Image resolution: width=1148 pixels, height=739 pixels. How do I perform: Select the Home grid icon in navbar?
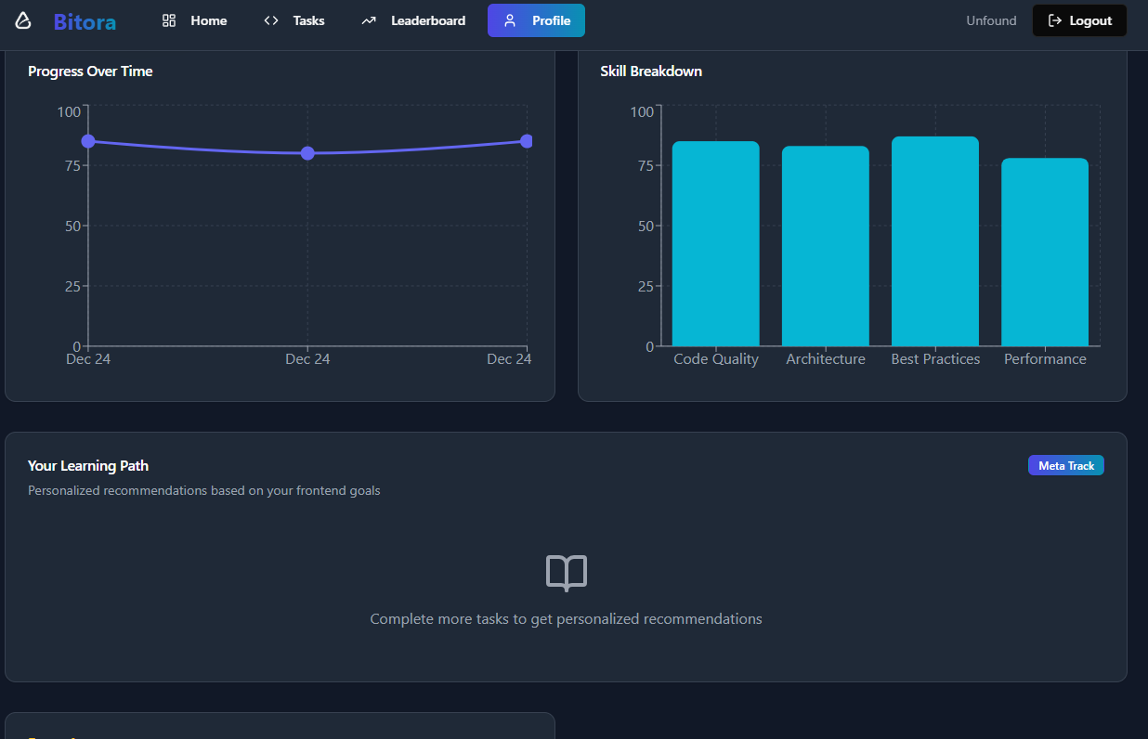coord(168,19)
